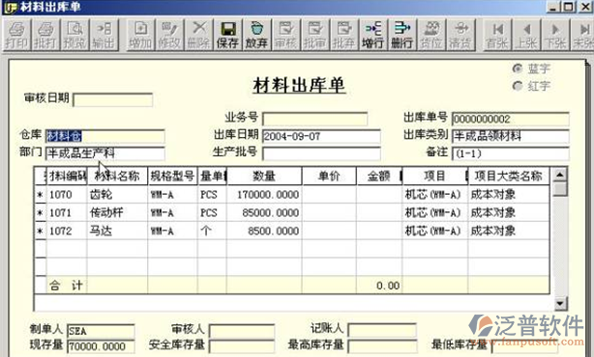Select the row with material 1071 传动杆
The height and width of the screenshot is (357, 594).
point(292,212)
